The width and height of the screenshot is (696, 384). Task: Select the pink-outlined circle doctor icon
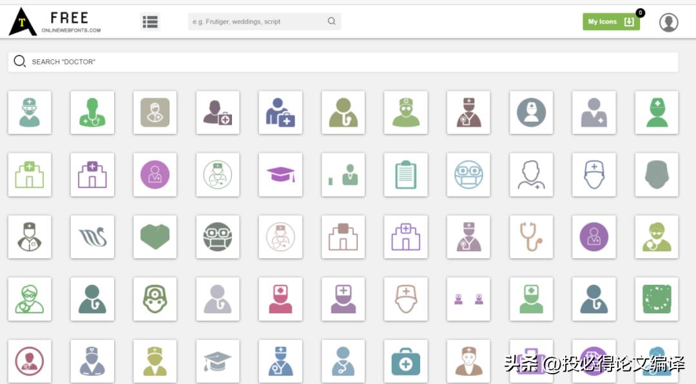280,236
